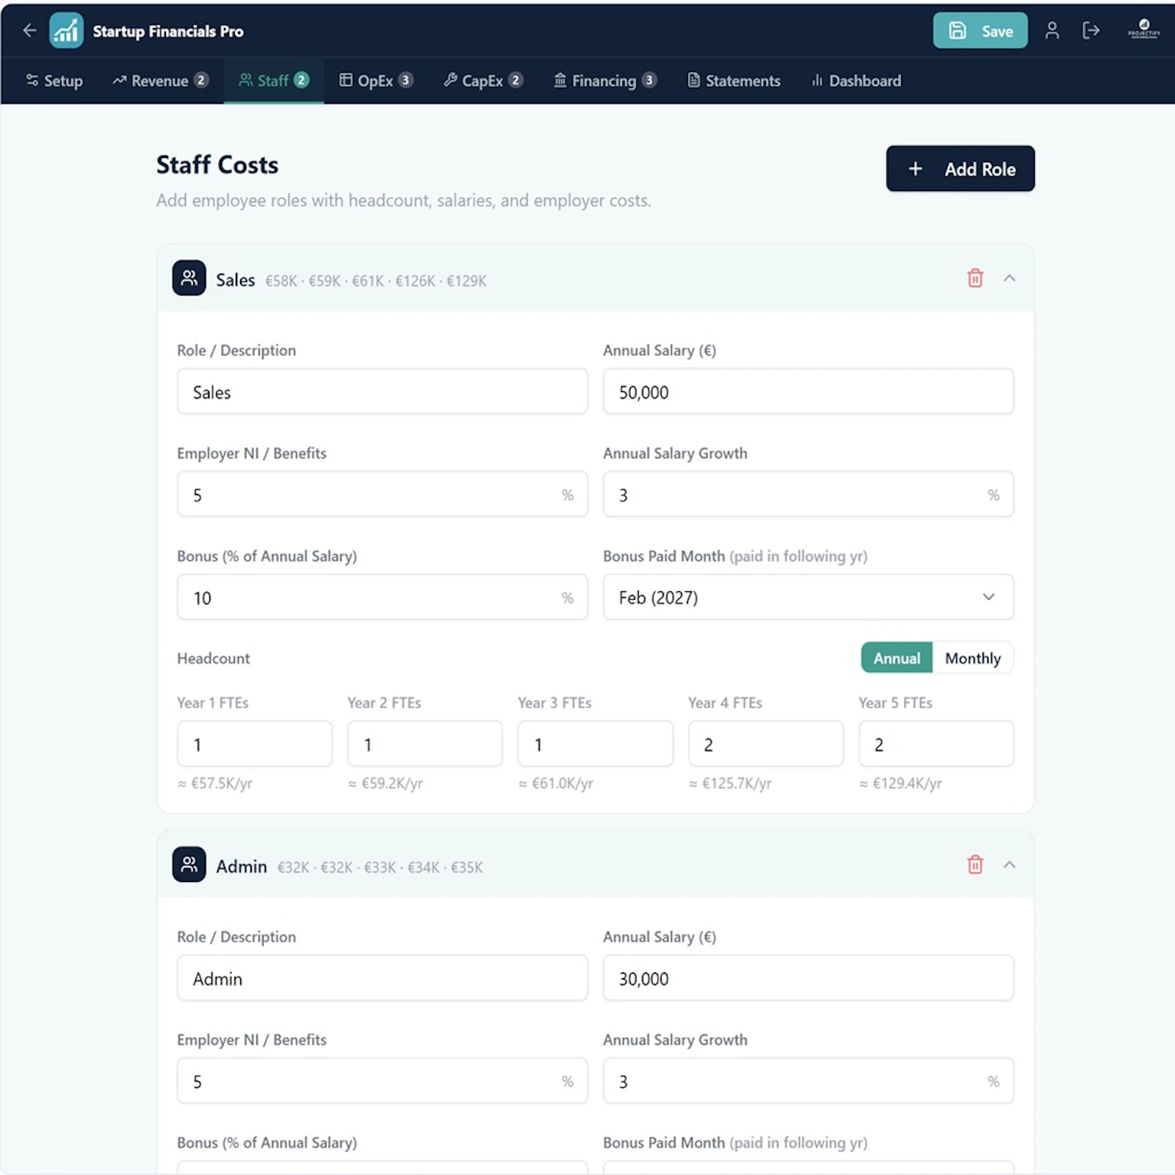This screenshot has height=1175, width=1175.
Task: Edit Sales Annual Salary field 50,000
Action: coord(808,391)
